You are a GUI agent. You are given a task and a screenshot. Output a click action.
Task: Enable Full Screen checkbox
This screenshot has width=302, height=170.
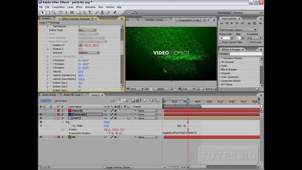248,42
